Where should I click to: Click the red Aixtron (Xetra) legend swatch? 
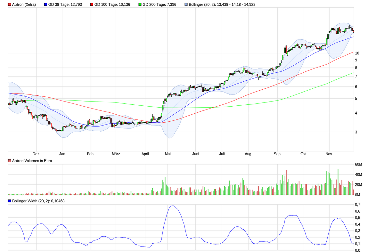click(9, 4)
